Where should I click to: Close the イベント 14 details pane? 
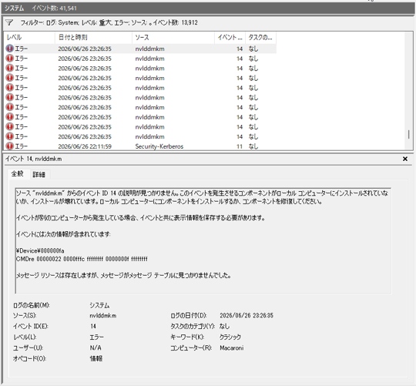pos(405,159)
